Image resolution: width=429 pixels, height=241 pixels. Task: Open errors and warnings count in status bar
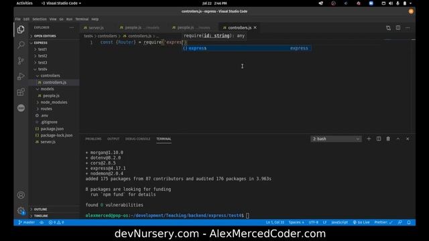tap(56, 222)
